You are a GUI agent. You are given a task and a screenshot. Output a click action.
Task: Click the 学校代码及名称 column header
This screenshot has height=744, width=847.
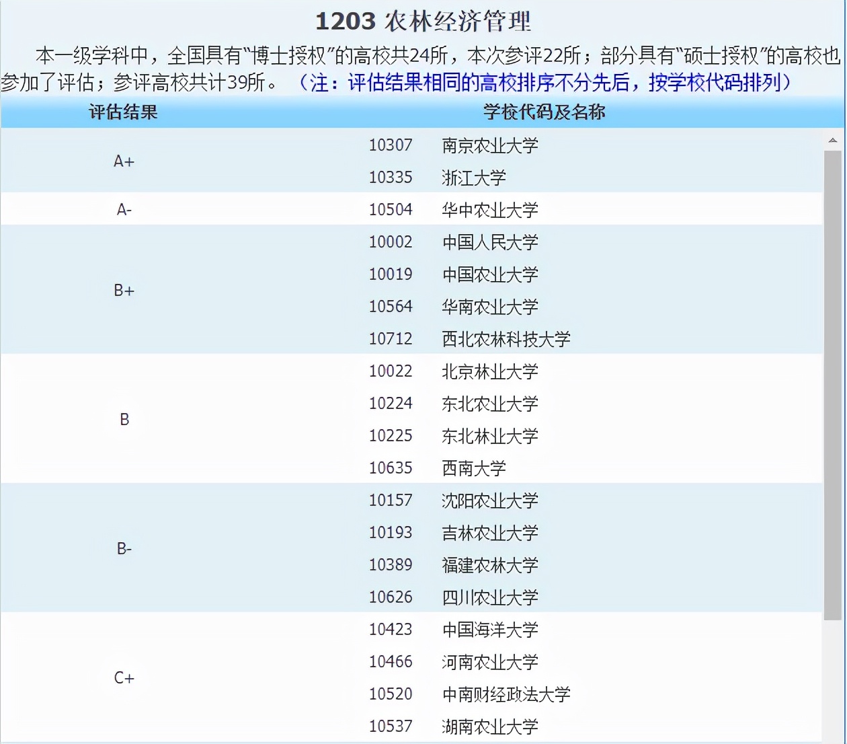(x=544, y=112)
